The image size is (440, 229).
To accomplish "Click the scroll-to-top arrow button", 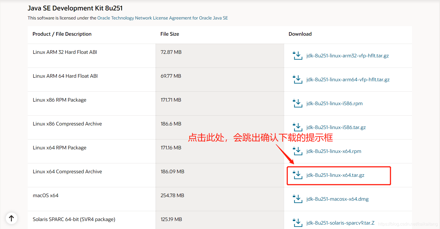I will (x=12, y=218).
